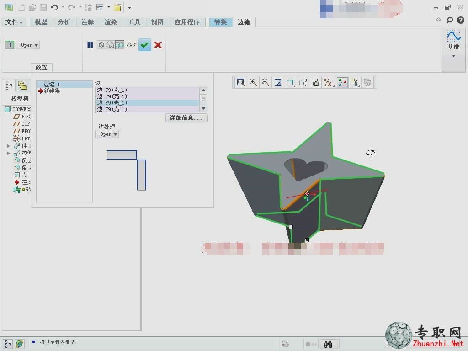Switch to the 模型 ribbon tab
The width and height of the screenshot is (468, 351).
(41, 22)
